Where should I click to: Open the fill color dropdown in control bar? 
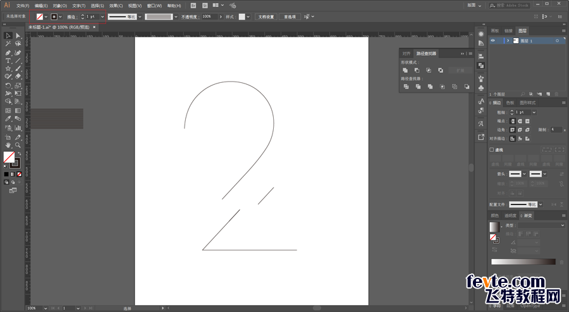pos(46,16)
